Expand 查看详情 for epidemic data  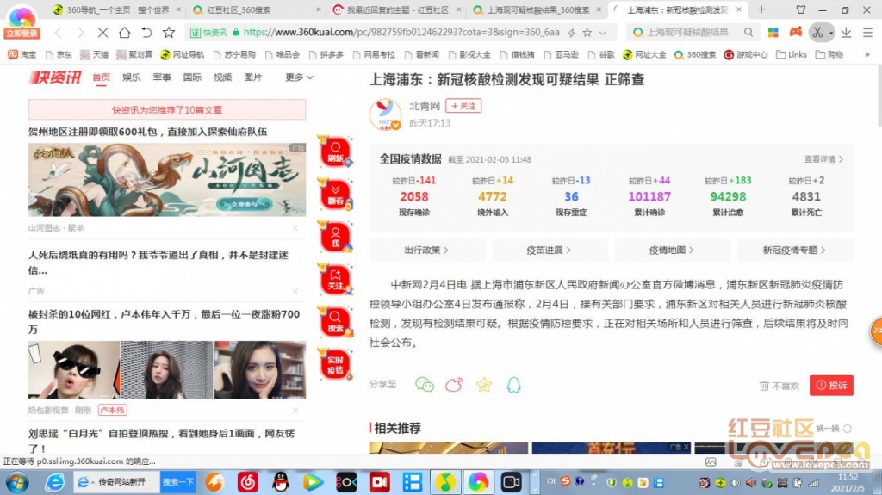click(823, 159)
